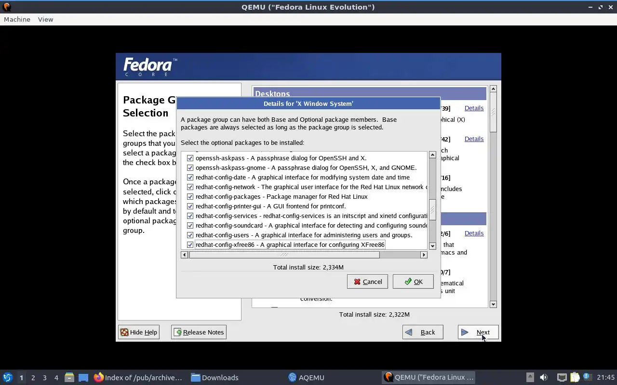617x385 pixels.
Task: Uncheck the redhat-config-services package
Action: pos(190,216)
